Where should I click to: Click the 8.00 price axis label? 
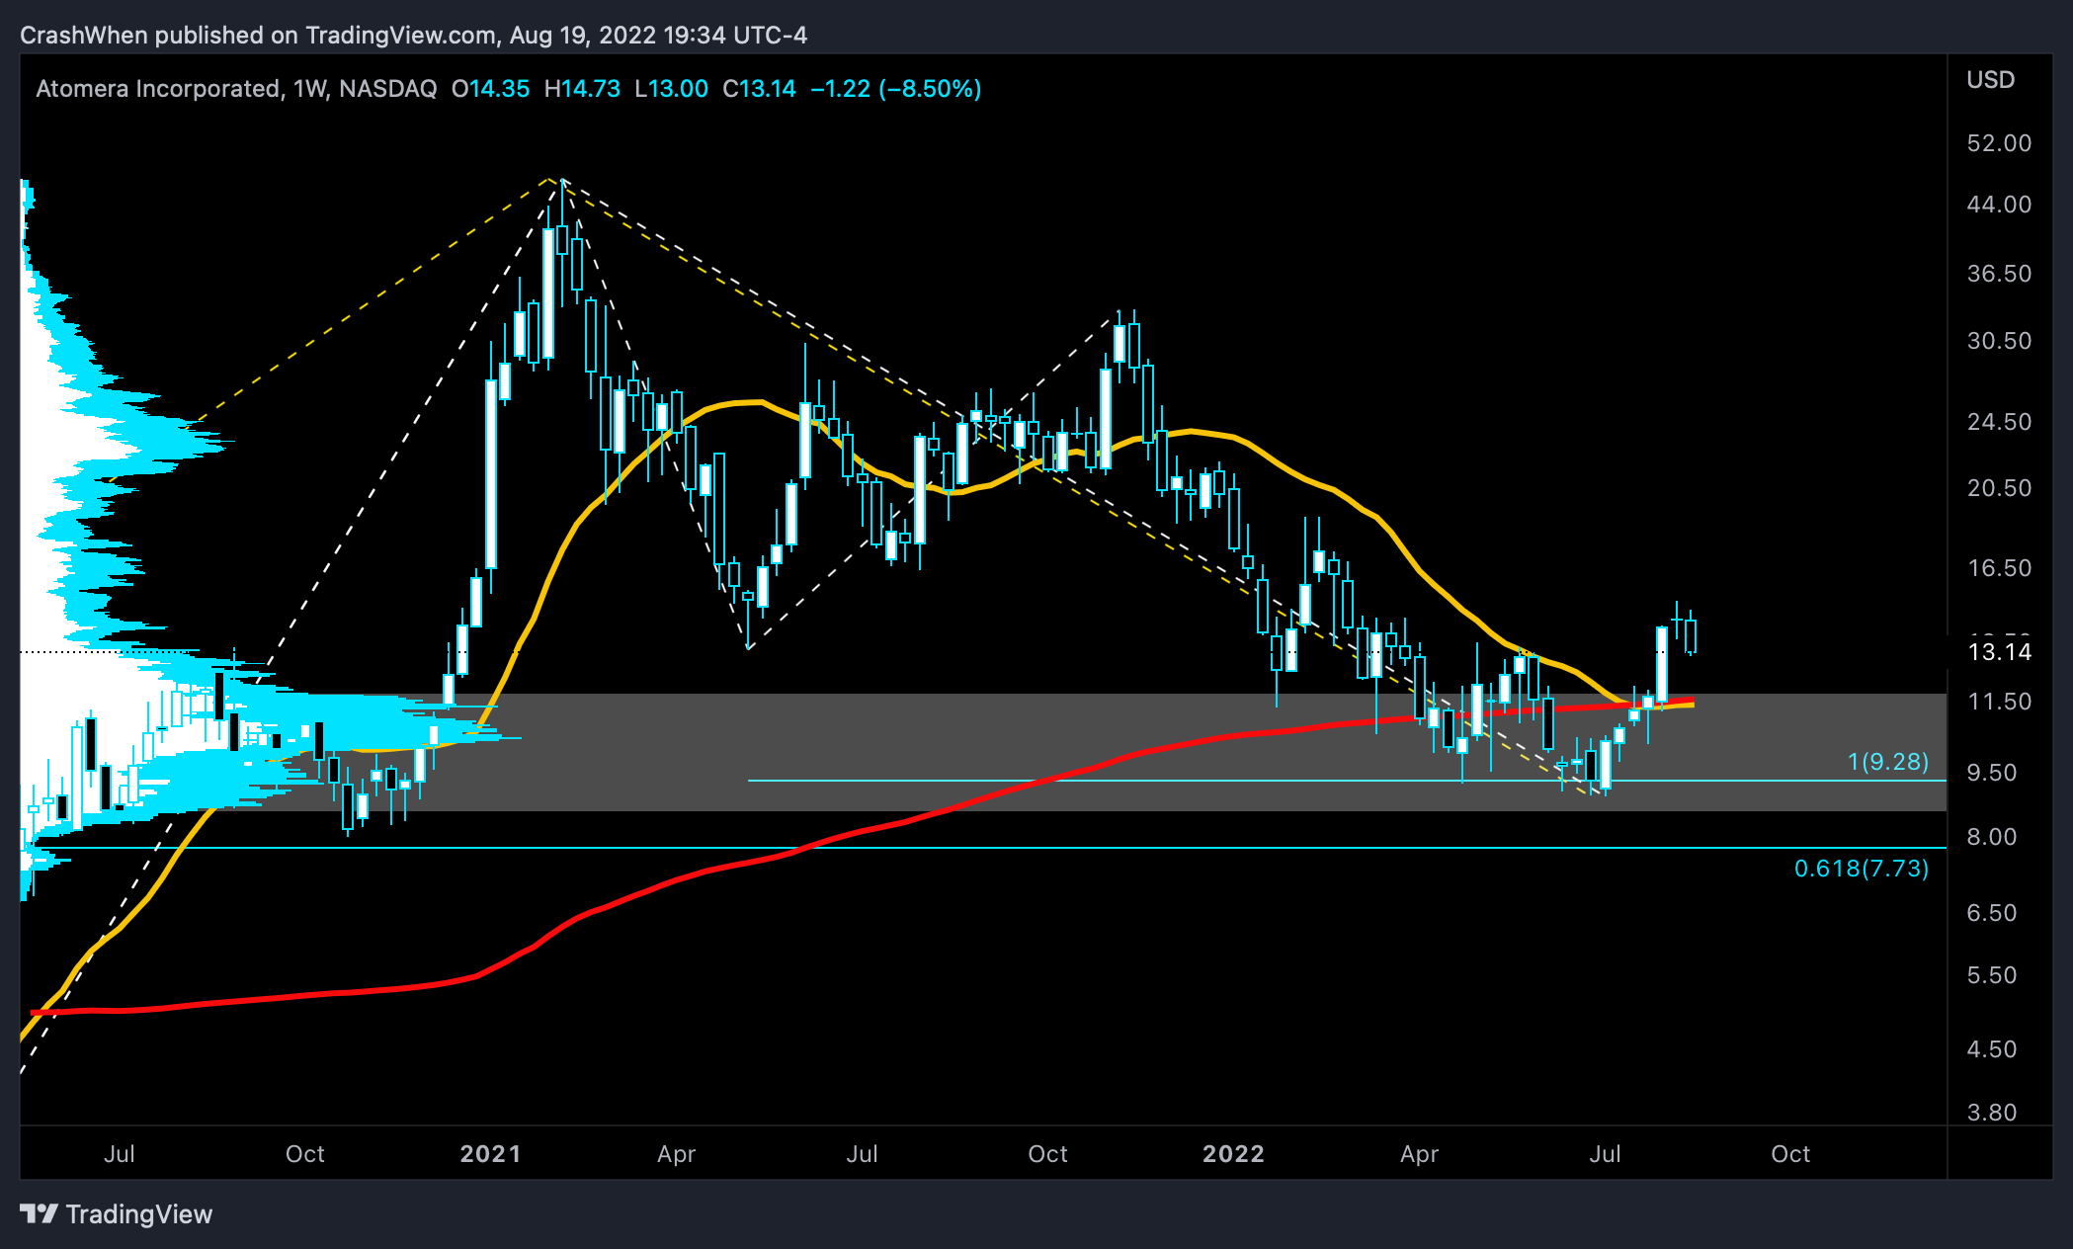tap(1991, 837)
